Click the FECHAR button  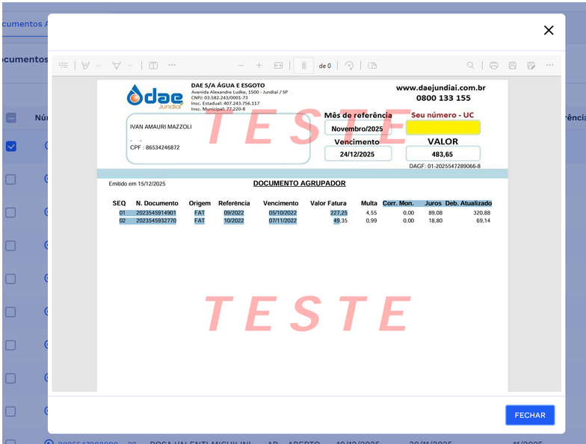click(530, 416)
